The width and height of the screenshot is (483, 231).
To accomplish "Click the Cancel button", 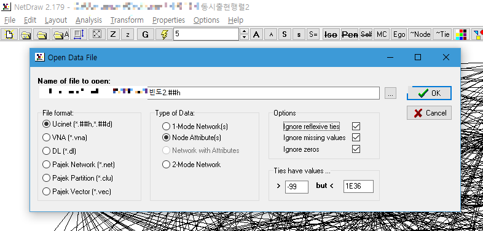I will coord(429,112).
